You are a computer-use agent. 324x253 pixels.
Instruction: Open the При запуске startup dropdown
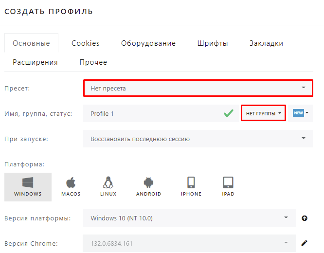point(198,139)
